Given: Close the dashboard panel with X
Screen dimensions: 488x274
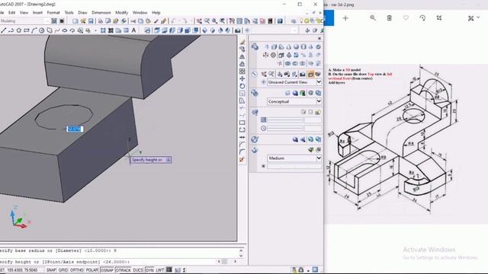Looking at the screenshot, I should pyautogui.click(x=319, y=39).
